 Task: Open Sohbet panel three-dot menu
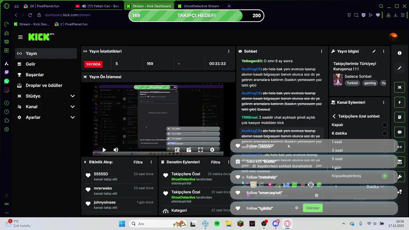point(321,51)
